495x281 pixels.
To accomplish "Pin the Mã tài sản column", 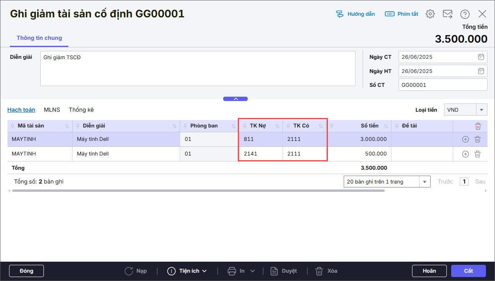I will click(x=13, y=126).
